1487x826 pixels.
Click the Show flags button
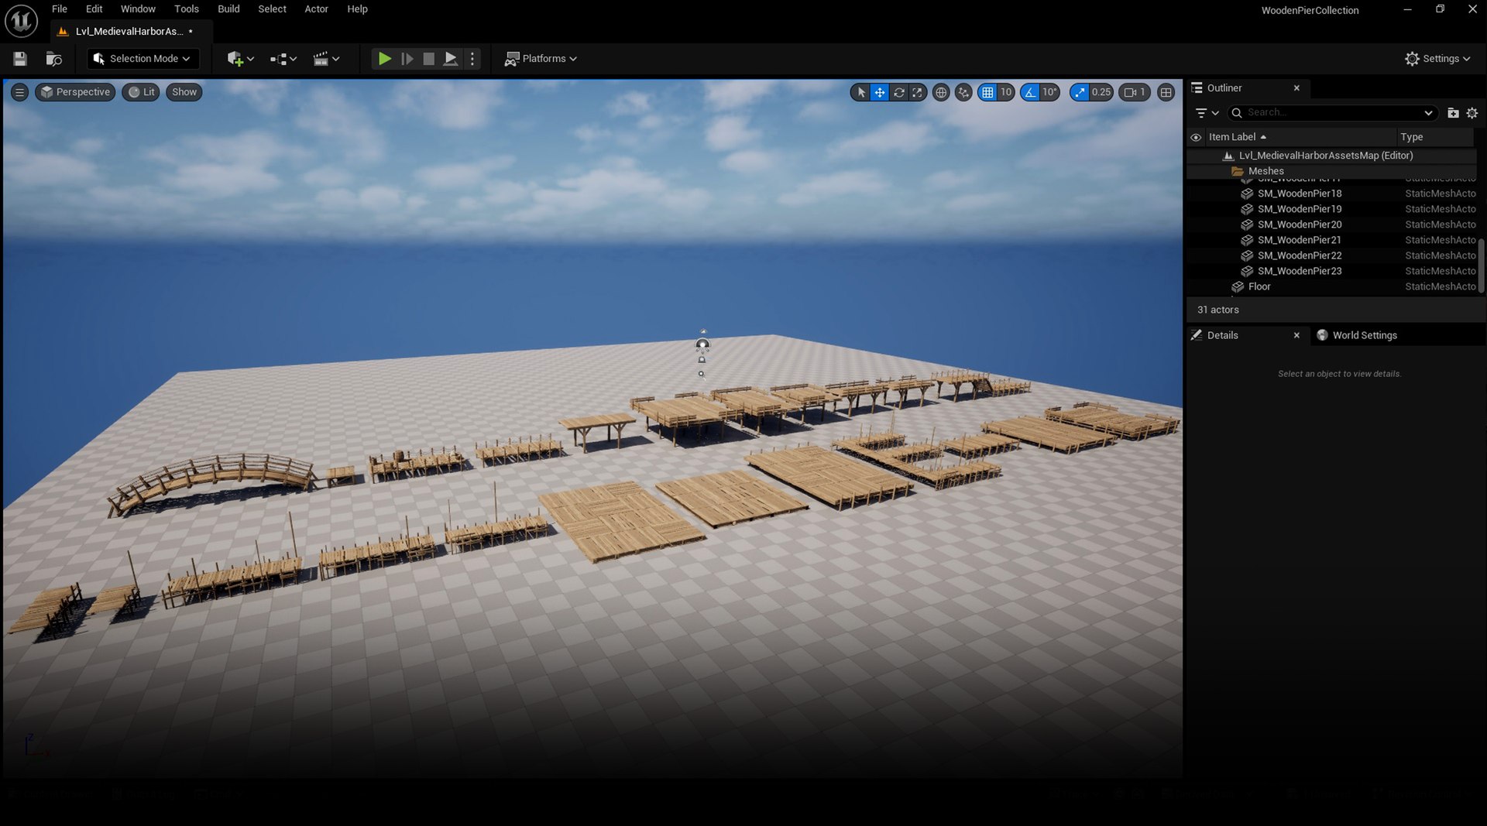tap(184, 92)
